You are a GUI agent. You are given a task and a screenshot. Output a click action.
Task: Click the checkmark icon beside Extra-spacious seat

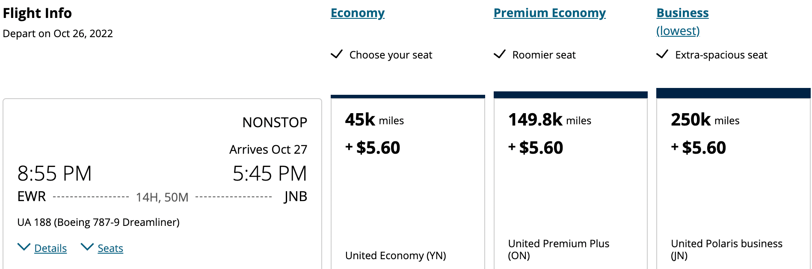pyautogui.click(x=663, y=55)
